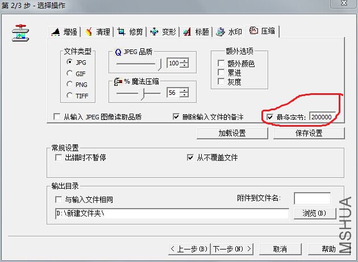Toggle 出错时不暂停 checkbox
The height and width of the screenshot is (262, 358).
click(59, 157)
